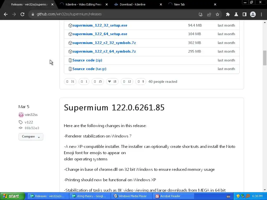Click the scrollbar up arrow
267x200 pixels.
[265, 22]
